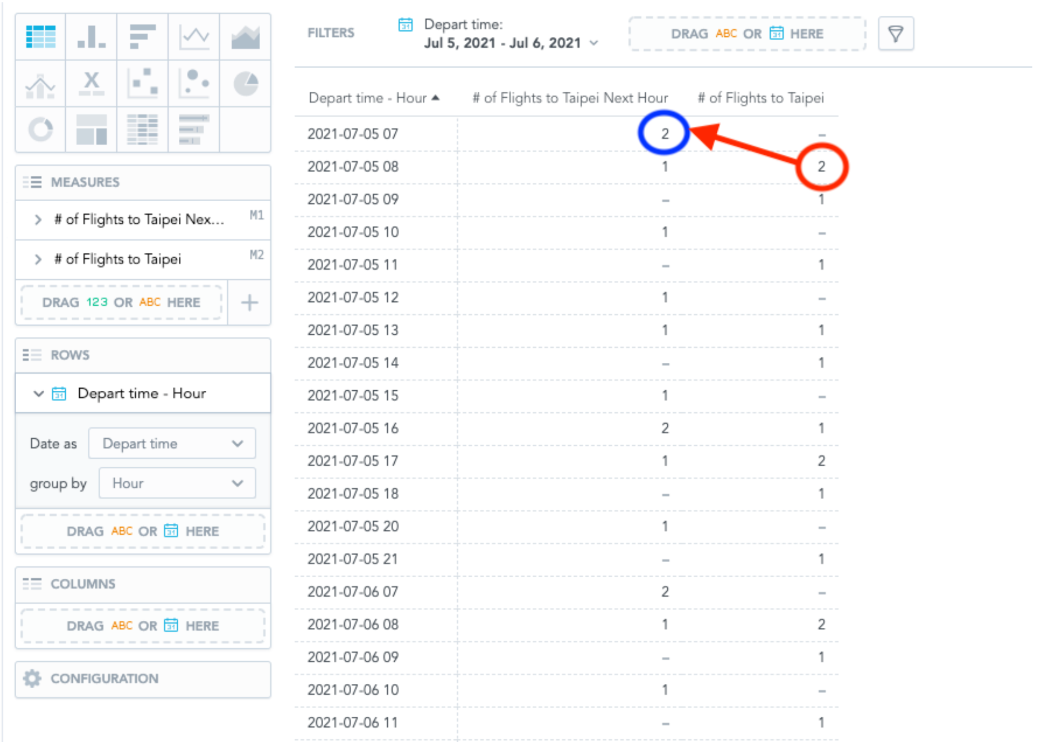Open the Configuration gear section

[x=143, y=679]
